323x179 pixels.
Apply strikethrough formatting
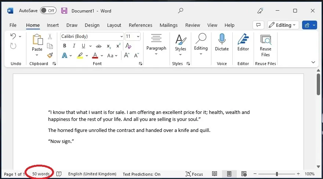(98, 46)
